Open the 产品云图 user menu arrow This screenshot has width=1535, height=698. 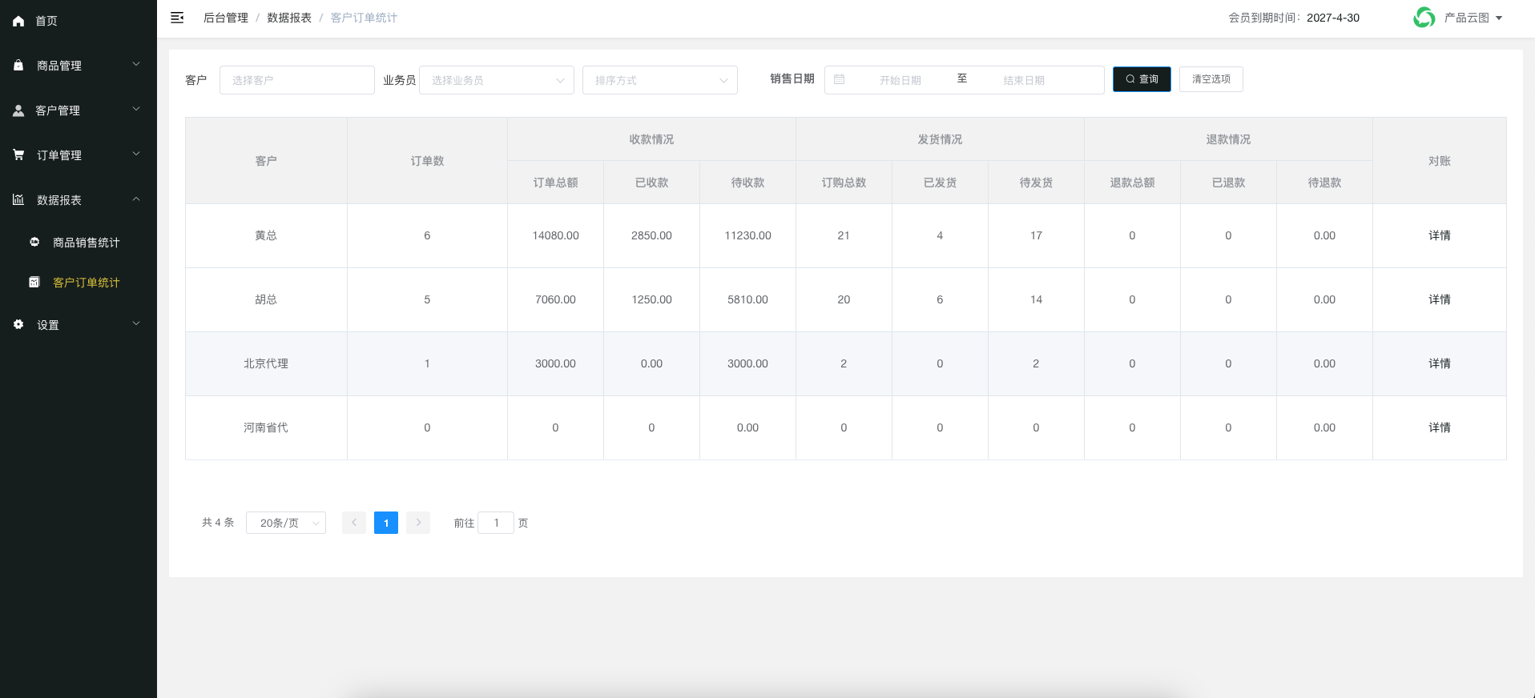(x=1499, y=18)
